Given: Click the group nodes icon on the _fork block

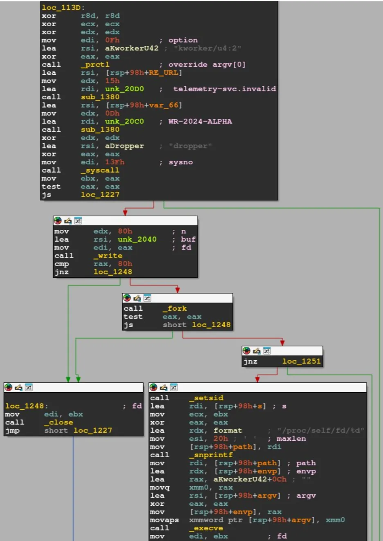Looking at the screenshot, I should pos(147,298).
